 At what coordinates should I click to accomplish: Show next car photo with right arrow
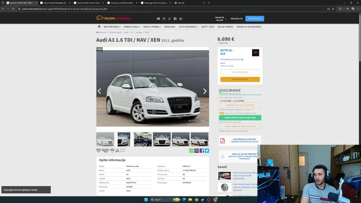coord(205,91)
